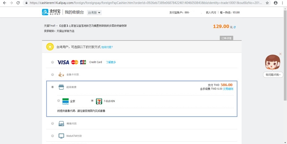Screen dimensions: 287x144
Task: Select the Credit Card radio button
Action: 53,62
